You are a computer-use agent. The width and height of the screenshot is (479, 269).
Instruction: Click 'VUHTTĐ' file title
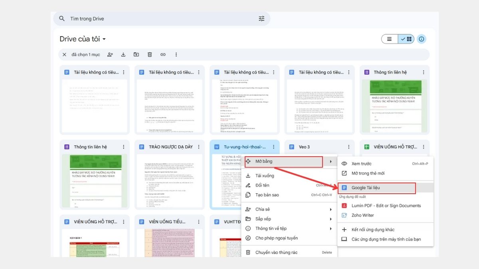(x=233, y=222)
